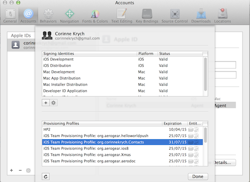Open the Text Editing preferences
The height and width of the screenshot is (182, 250).
click(x=122, y=16)
